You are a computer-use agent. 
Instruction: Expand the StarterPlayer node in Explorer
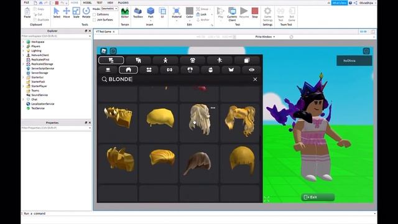tap(23, 86)
